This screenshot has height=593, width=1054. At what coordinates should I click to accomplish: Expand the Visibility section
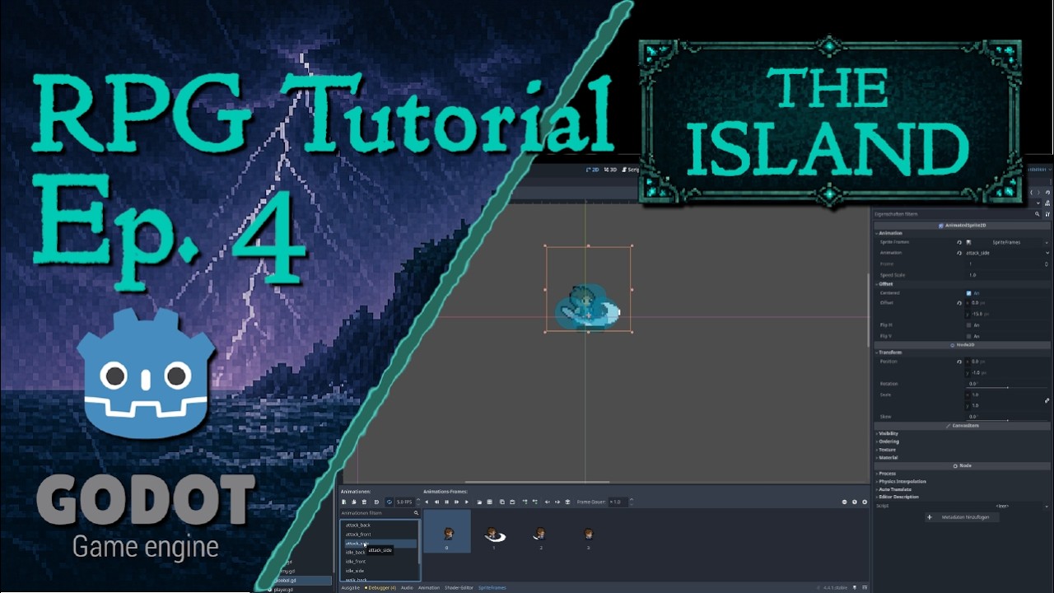click(x=887, y=433)
